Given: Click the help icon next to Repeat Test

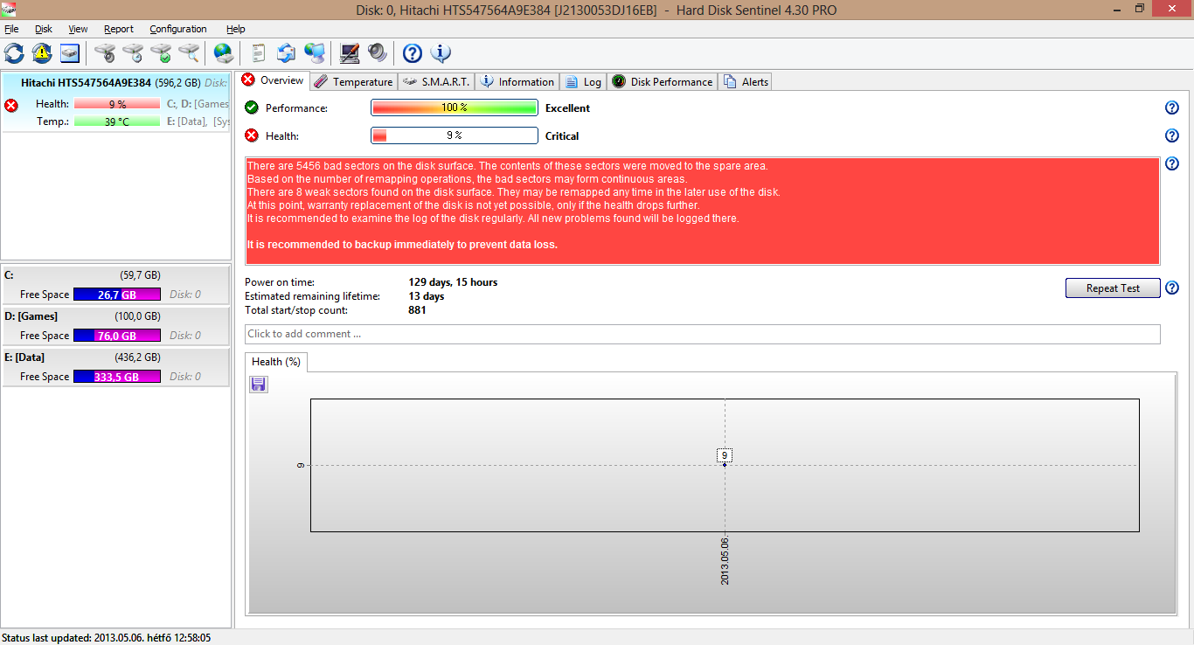Looking at the screenshot, I should point(1172,288).
